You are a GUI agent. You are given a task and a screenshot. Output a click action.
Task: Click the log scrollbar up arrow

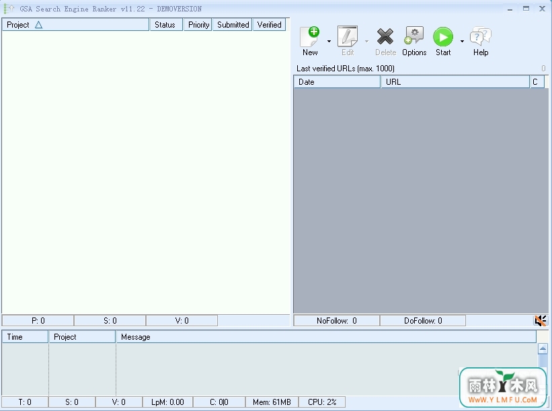(x=543, y=348)
